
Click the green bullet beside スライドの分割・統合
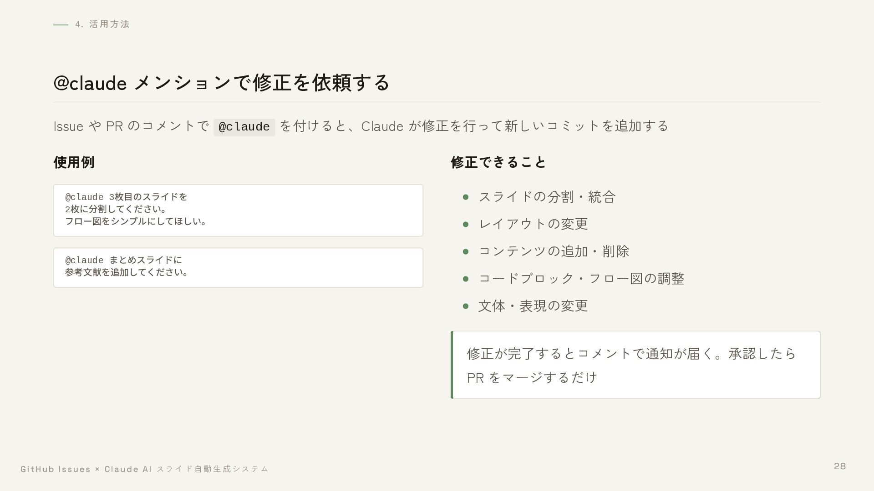pyautogui.click(x=466, y=197)
